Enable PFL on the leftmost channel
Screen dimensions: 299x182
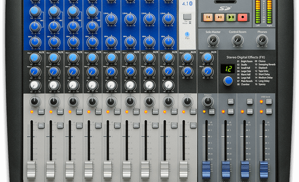(x=41, y=125)
